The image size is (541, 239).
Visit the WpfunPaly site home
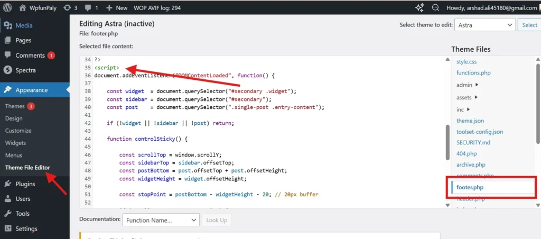point(38,7)
